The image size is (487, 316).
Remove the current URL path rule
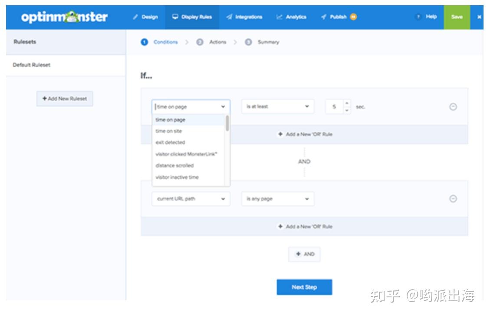coord(452,198)
